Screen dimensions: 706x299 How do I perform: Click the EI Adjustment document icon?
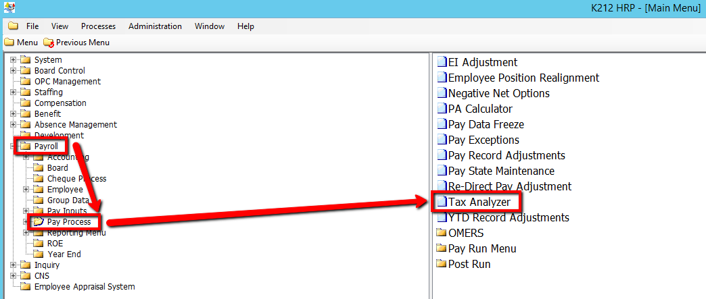(x=442, y=62)
